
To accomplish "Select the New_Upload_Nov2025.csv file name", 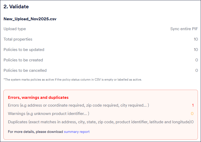I will [x=30, y=19].
